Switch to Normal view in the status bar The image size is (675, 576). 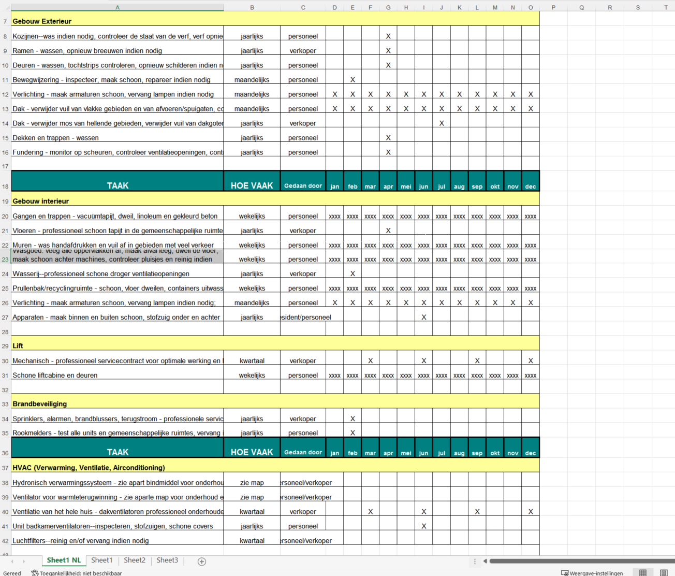coord(643,572)
